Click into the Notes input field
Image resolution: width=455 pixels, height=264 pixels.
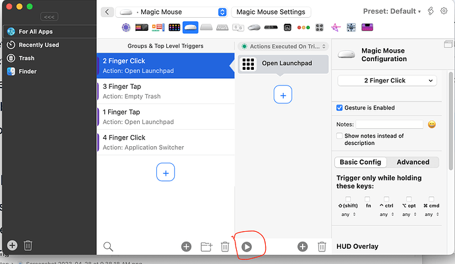tap(390, 124)
